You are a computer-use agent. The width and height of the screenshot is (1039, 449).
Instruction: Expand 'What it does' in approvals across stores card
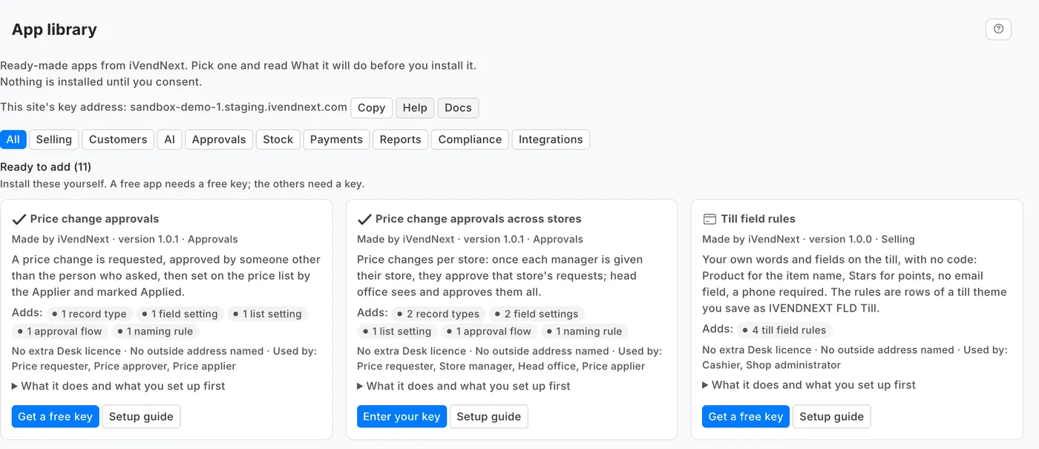464,386
